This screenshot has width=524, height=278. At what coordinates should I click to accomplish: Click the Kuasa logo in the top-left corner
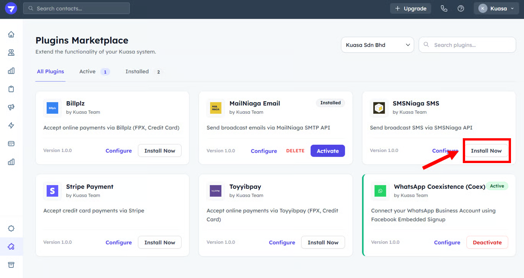pyautogui.click(x=11, y=8)
